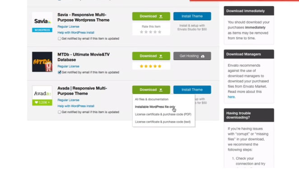Click the third gold star on MTDb rating
The width and height of the screenshot is (299, 180).
point(150,66)
